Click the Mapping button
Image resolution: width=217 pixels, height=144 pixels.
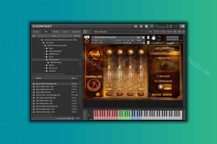coord(156,95)
